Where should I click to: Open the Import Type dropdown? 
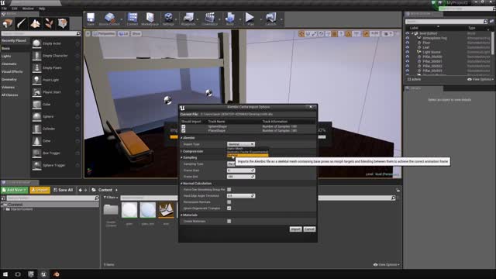point(241,144)
